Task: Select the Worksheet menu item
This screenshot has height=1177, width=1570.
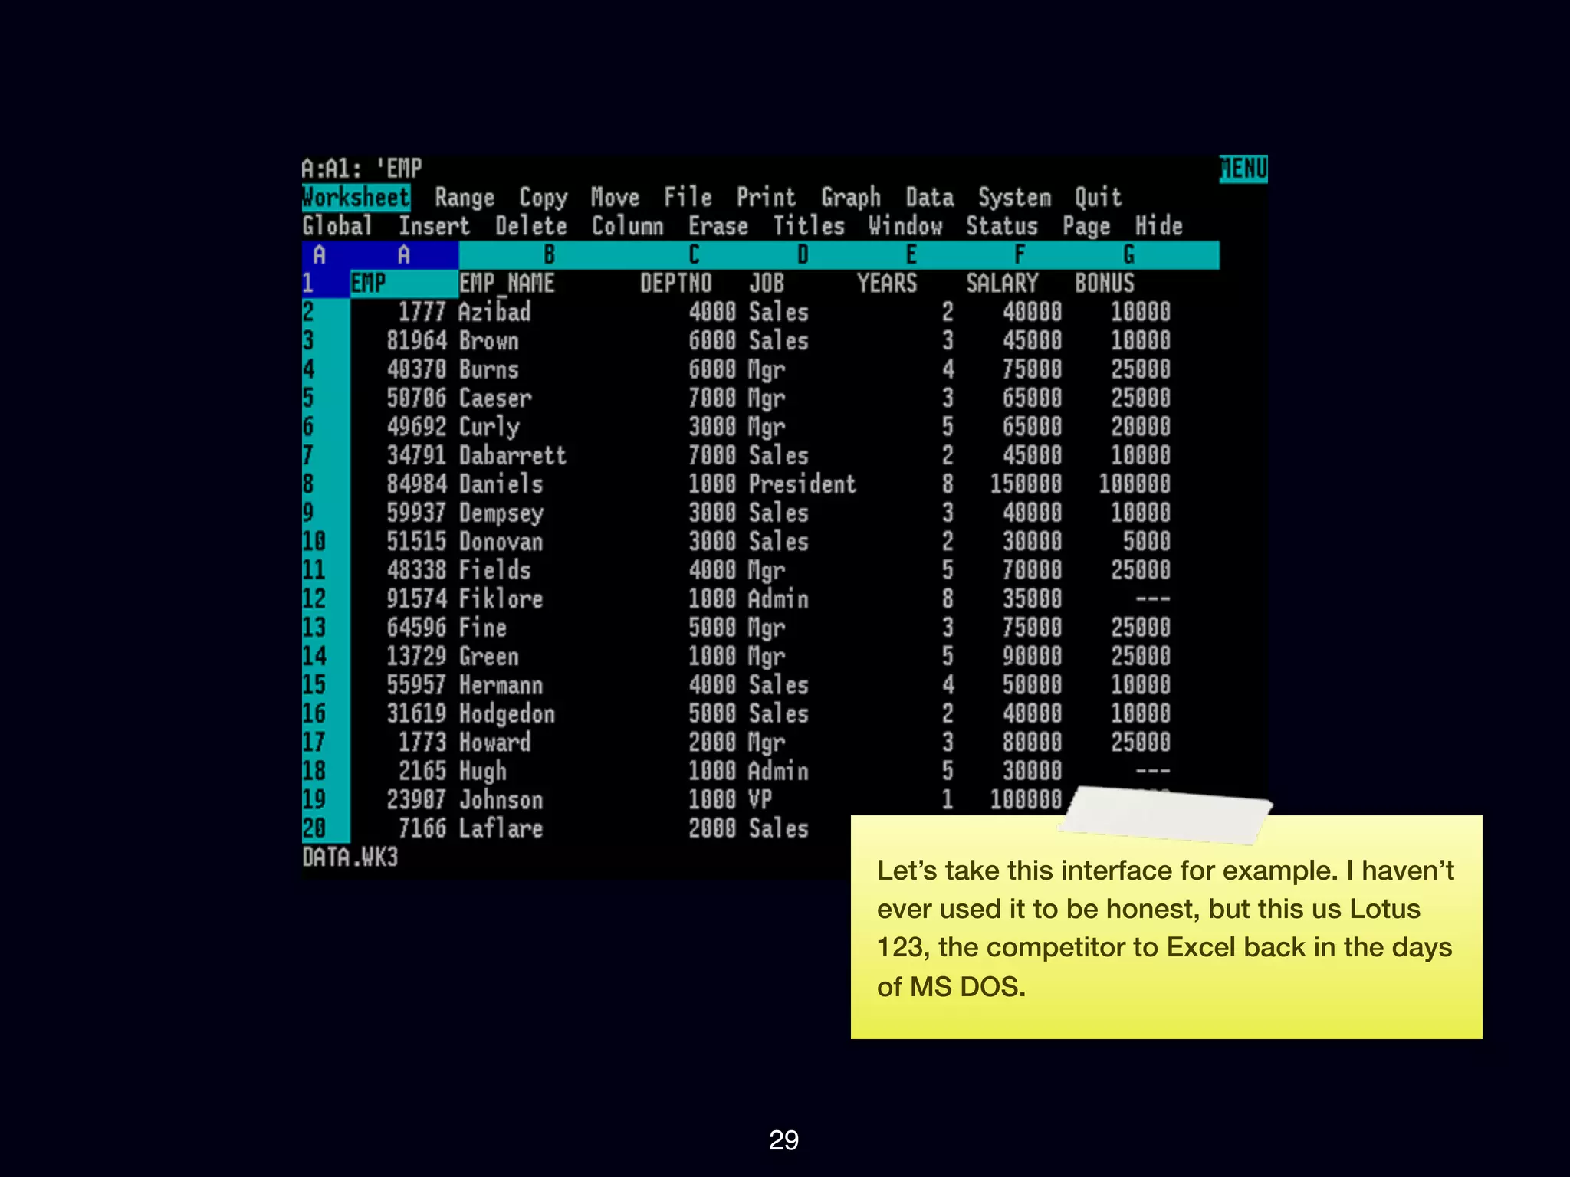Action: click(356, 198)
